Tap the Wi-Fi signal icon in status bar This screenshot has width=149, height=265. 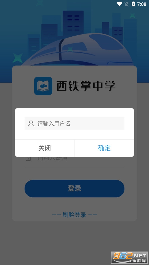click(119, 4)
